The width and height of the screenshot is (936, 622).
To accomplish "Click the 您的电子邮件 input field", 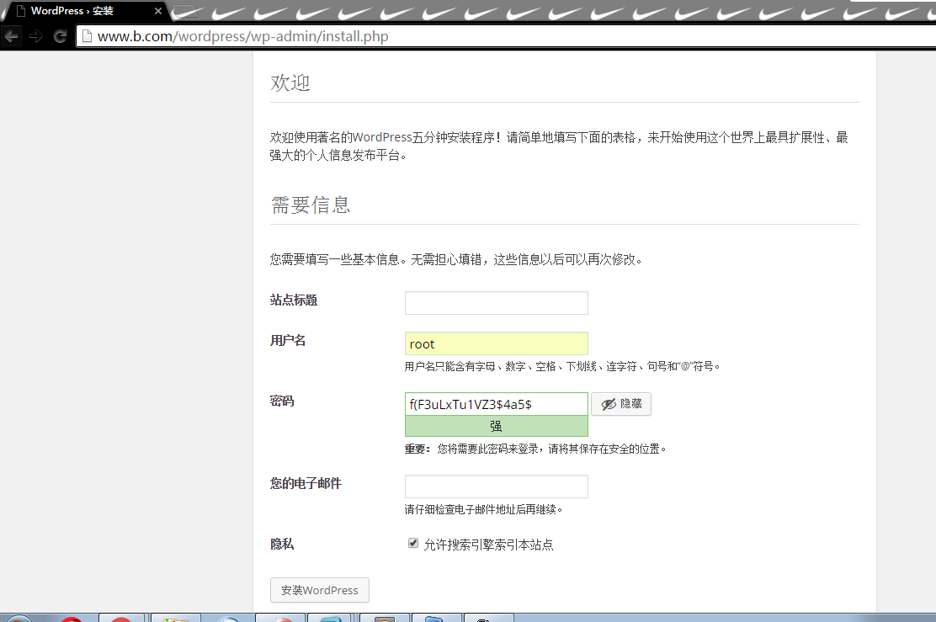I will [x=496, y=486].
